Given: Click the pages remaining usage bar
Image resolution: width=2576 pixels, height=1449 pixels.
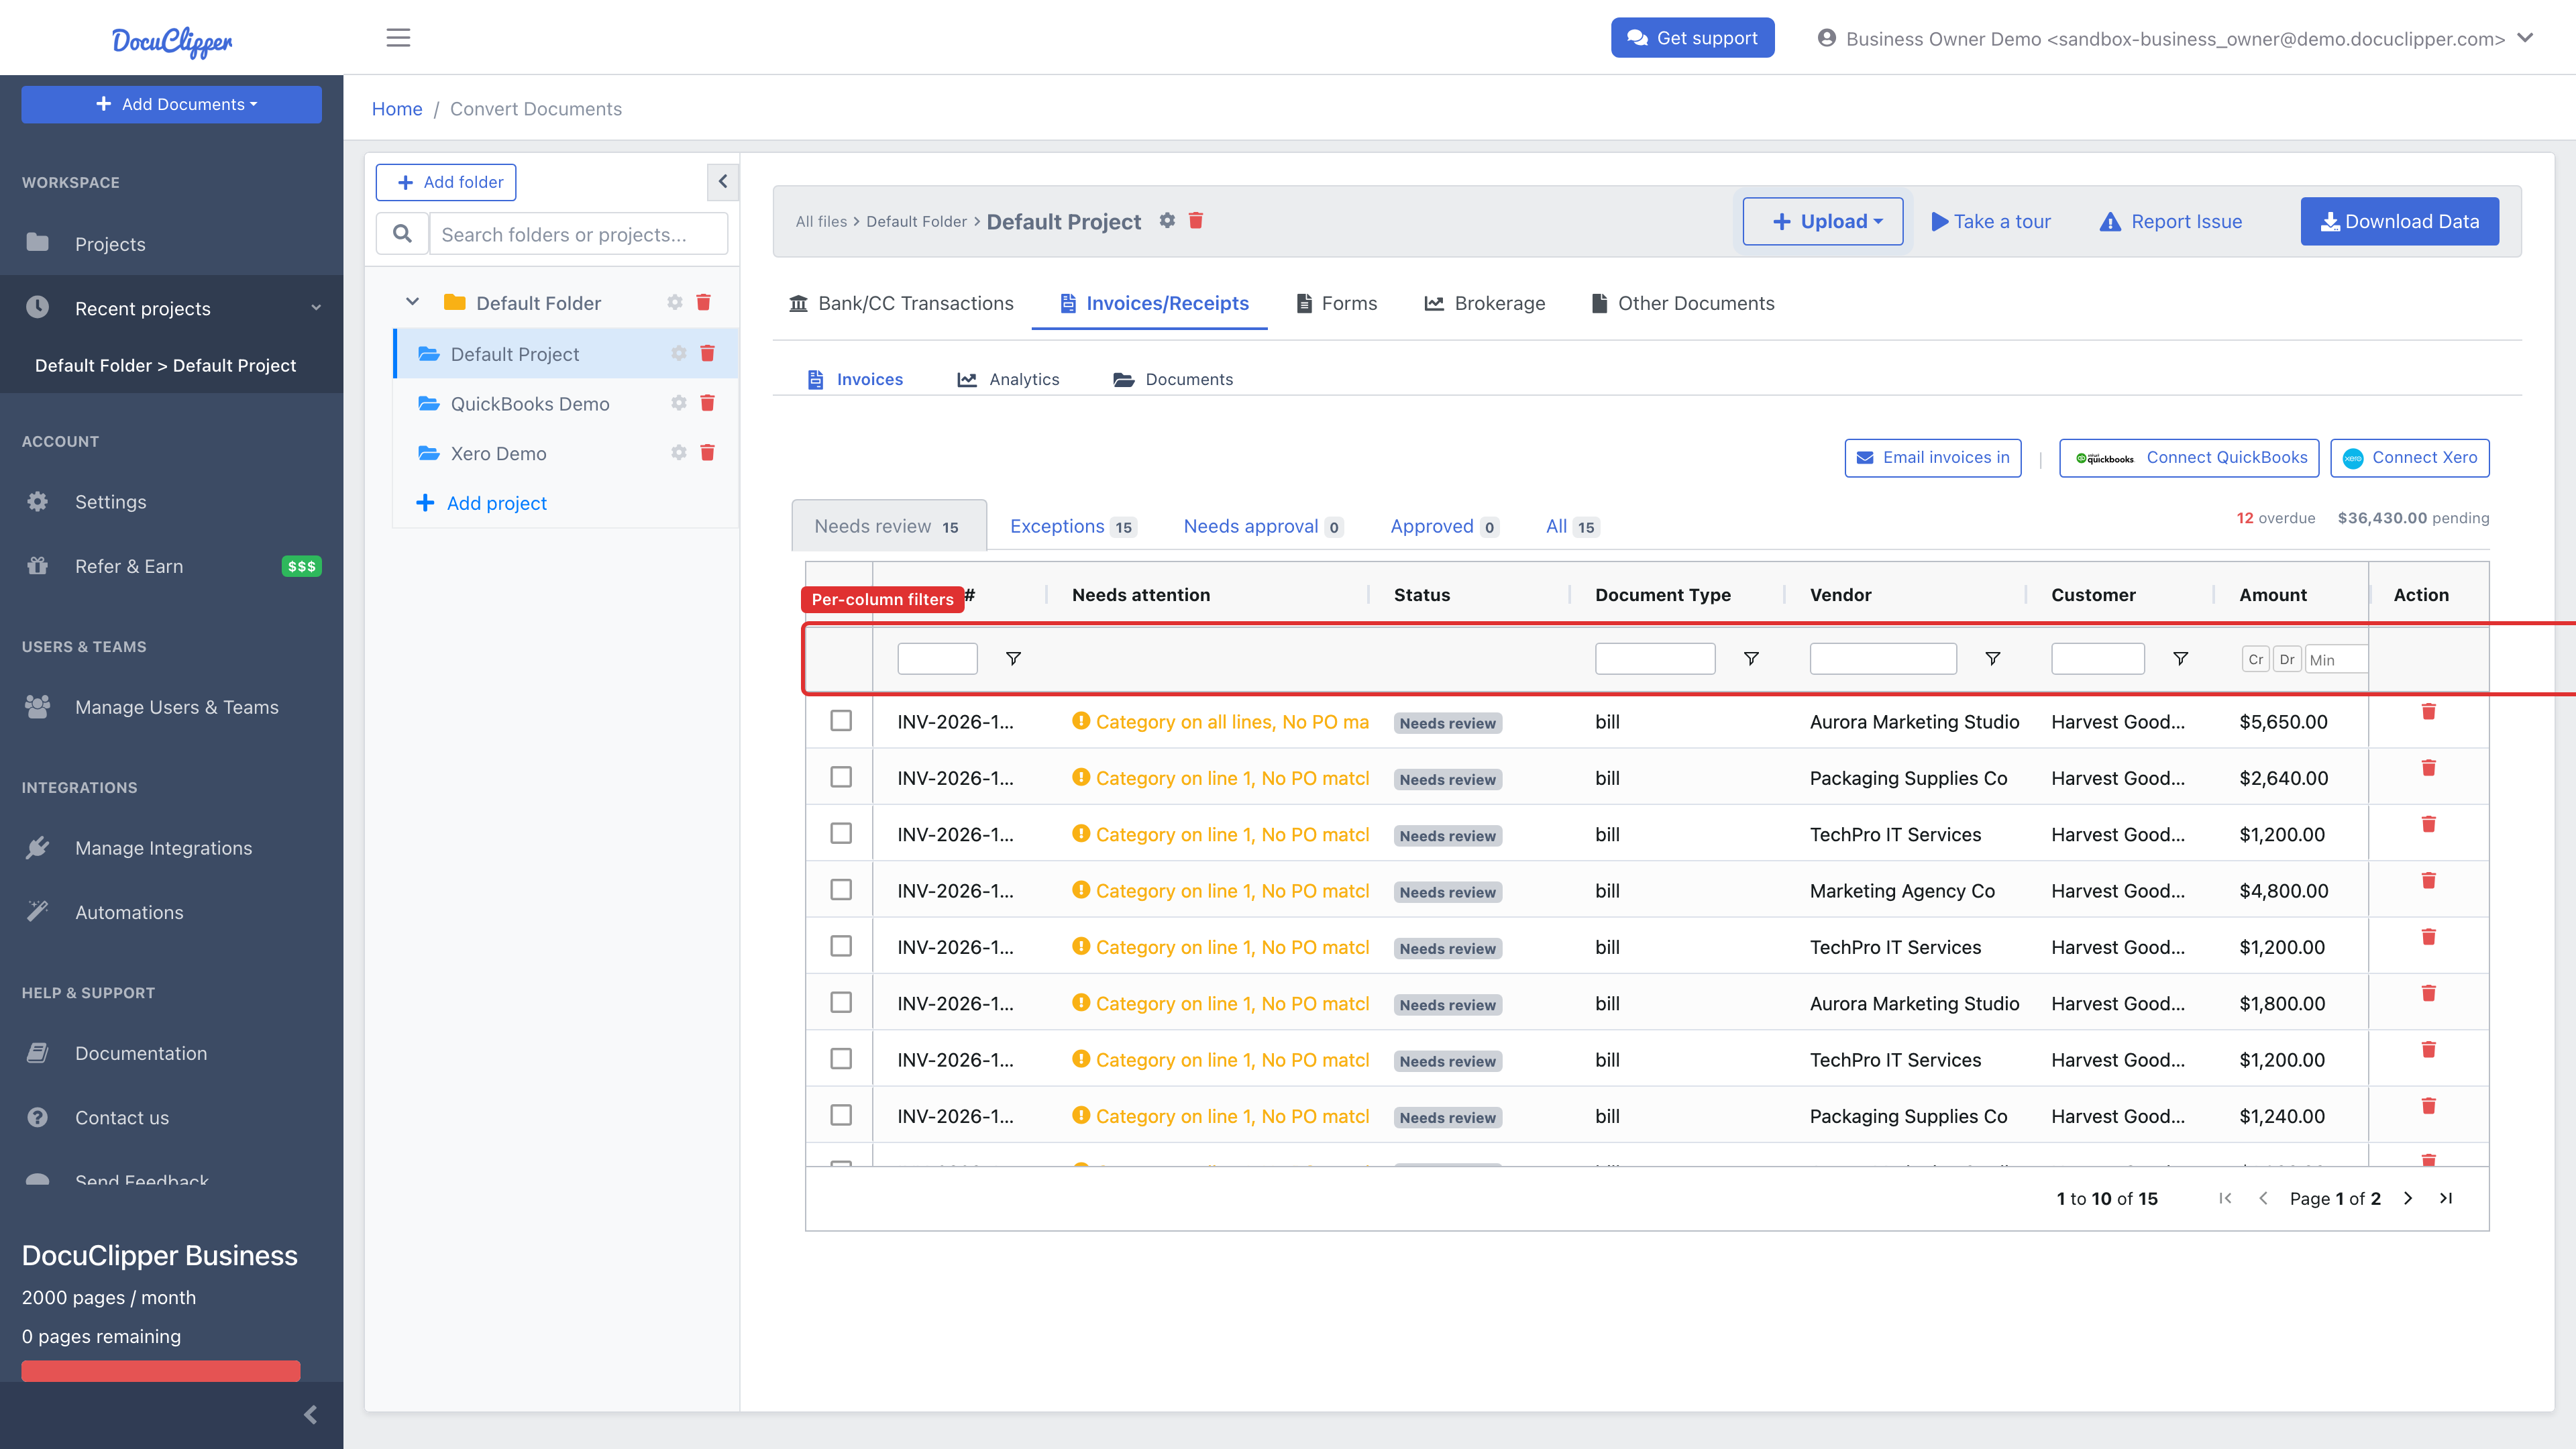Looking at the screenshot, I should (161, 1370).
